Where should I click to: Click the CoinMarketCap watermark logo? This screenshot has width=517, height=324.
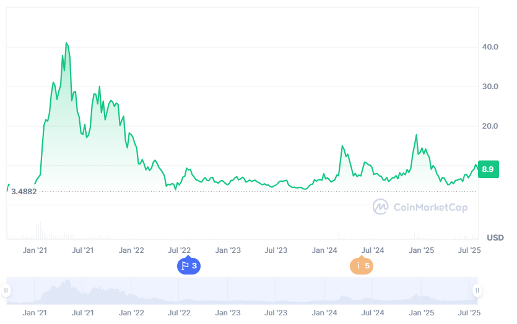(x=420, y=207)
